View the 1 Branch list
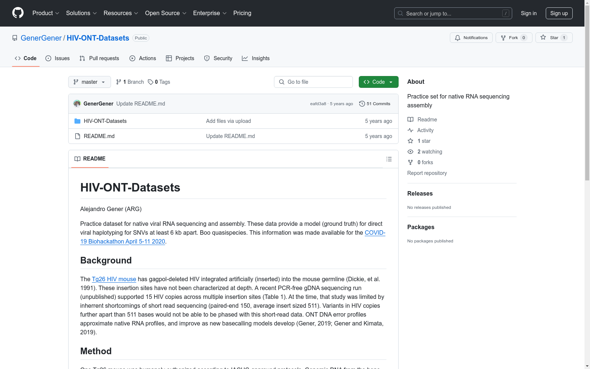The width and height of the screenshot is (590, 369). 130,82
